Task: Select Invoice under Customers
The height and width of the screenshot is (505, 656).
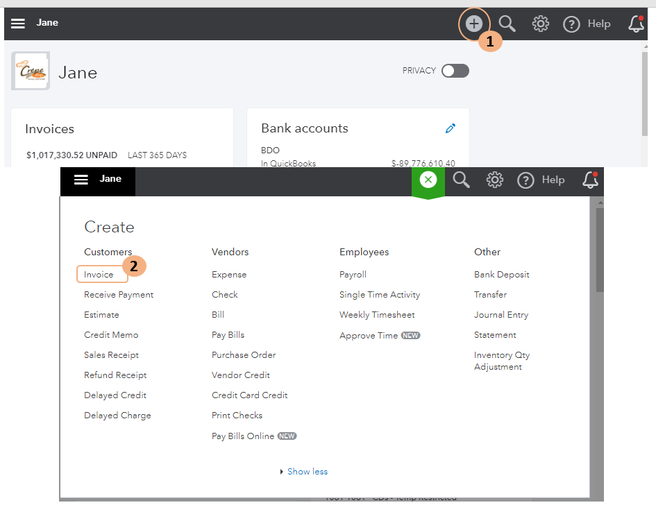Action: pyautogui.click(x=99, y=275)
